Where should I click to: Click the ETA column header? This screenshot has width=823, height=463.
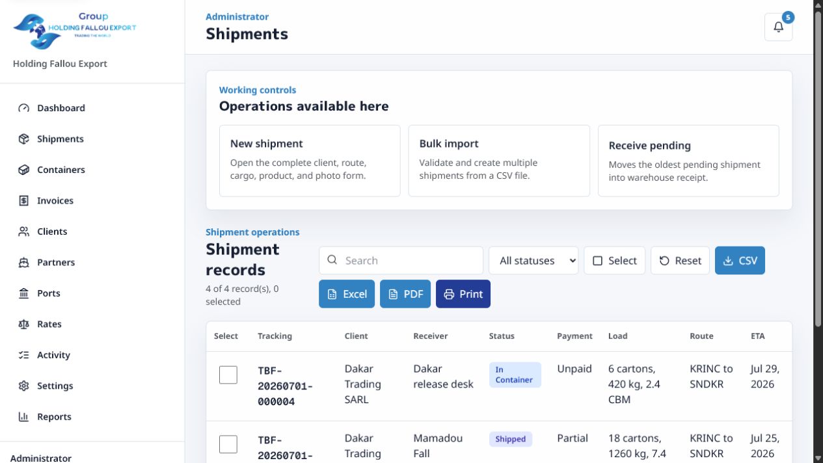pos(758,336)
